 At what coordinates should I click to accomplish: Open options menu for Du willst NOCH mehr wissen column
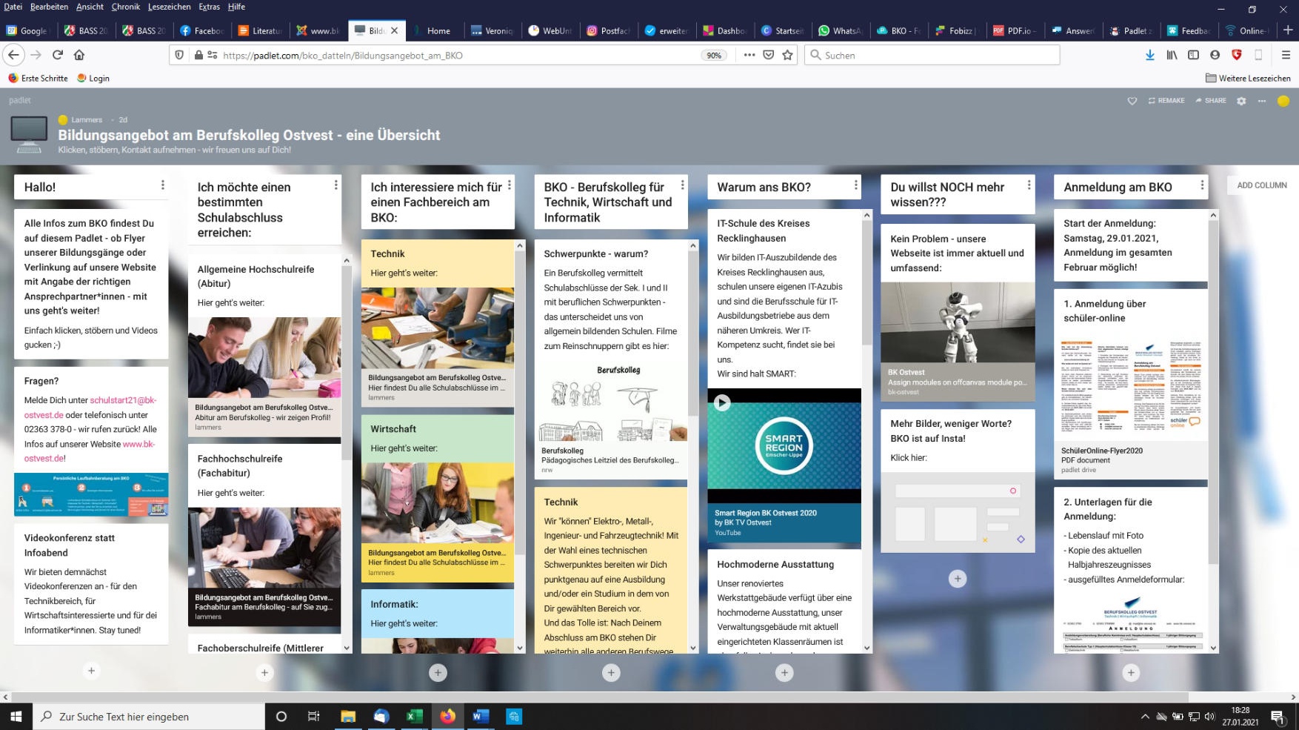[1029, 185]
